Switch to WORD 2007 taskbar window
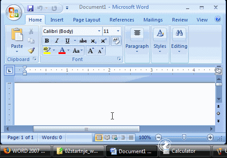 (26, 151)
